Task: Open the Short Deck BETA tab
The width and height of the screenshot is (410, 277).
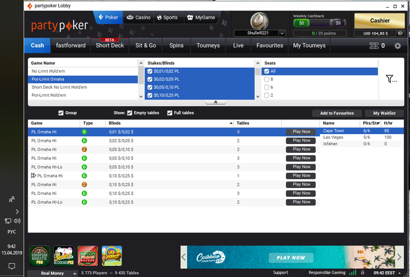Action: [x=110, y=46]
